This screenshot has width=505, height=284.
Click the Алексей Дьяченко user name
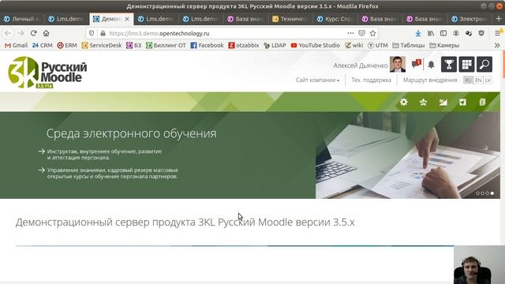click(x=361, y=65)
